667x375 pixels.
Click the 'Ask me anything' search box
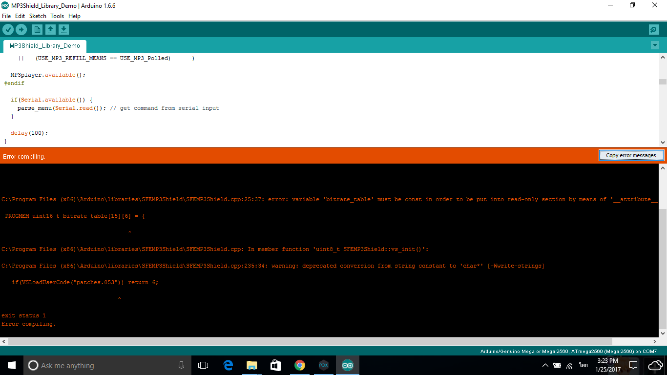click(107, 365)
